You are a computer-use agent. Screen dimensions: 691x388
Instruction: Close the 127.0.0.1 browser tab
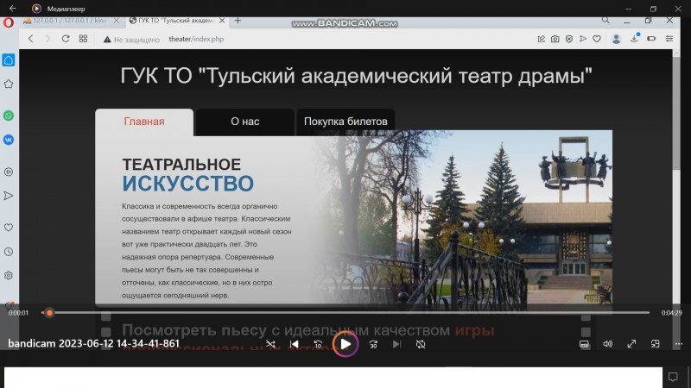click(117, 21)
